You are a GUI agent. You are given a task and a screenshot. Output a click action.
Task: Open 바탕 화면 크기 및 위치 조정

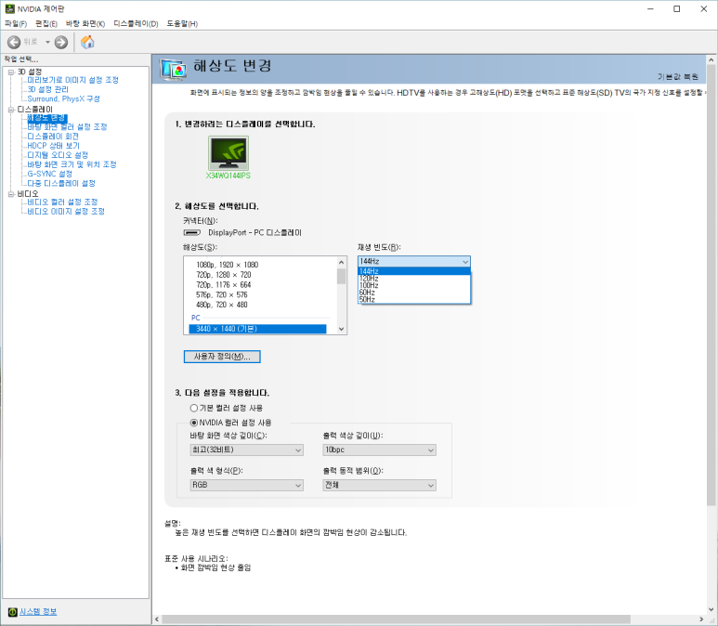click(72, 164)
